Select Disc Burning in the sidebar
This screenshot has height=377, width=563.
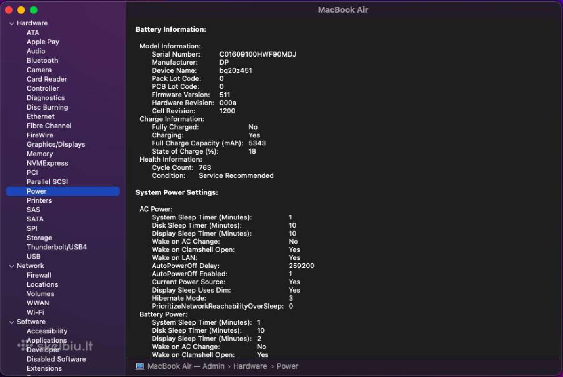tap(47, 107)
